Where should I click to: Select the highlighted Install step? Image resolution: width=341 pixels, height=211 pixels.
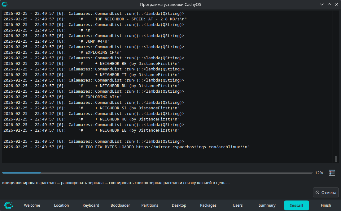pyautogui.click(x=296, y=205)
